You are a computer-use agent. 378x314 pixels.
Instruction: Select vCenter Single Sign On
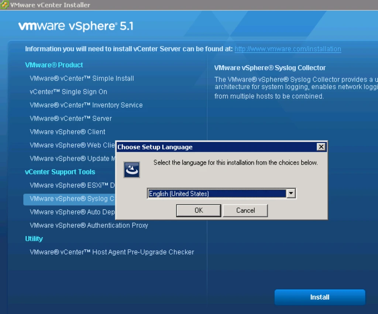68,92
